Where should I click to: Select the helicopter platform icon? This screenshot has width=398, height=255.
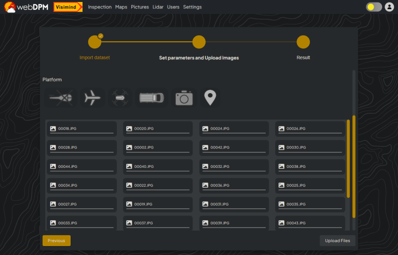[61, 98]
